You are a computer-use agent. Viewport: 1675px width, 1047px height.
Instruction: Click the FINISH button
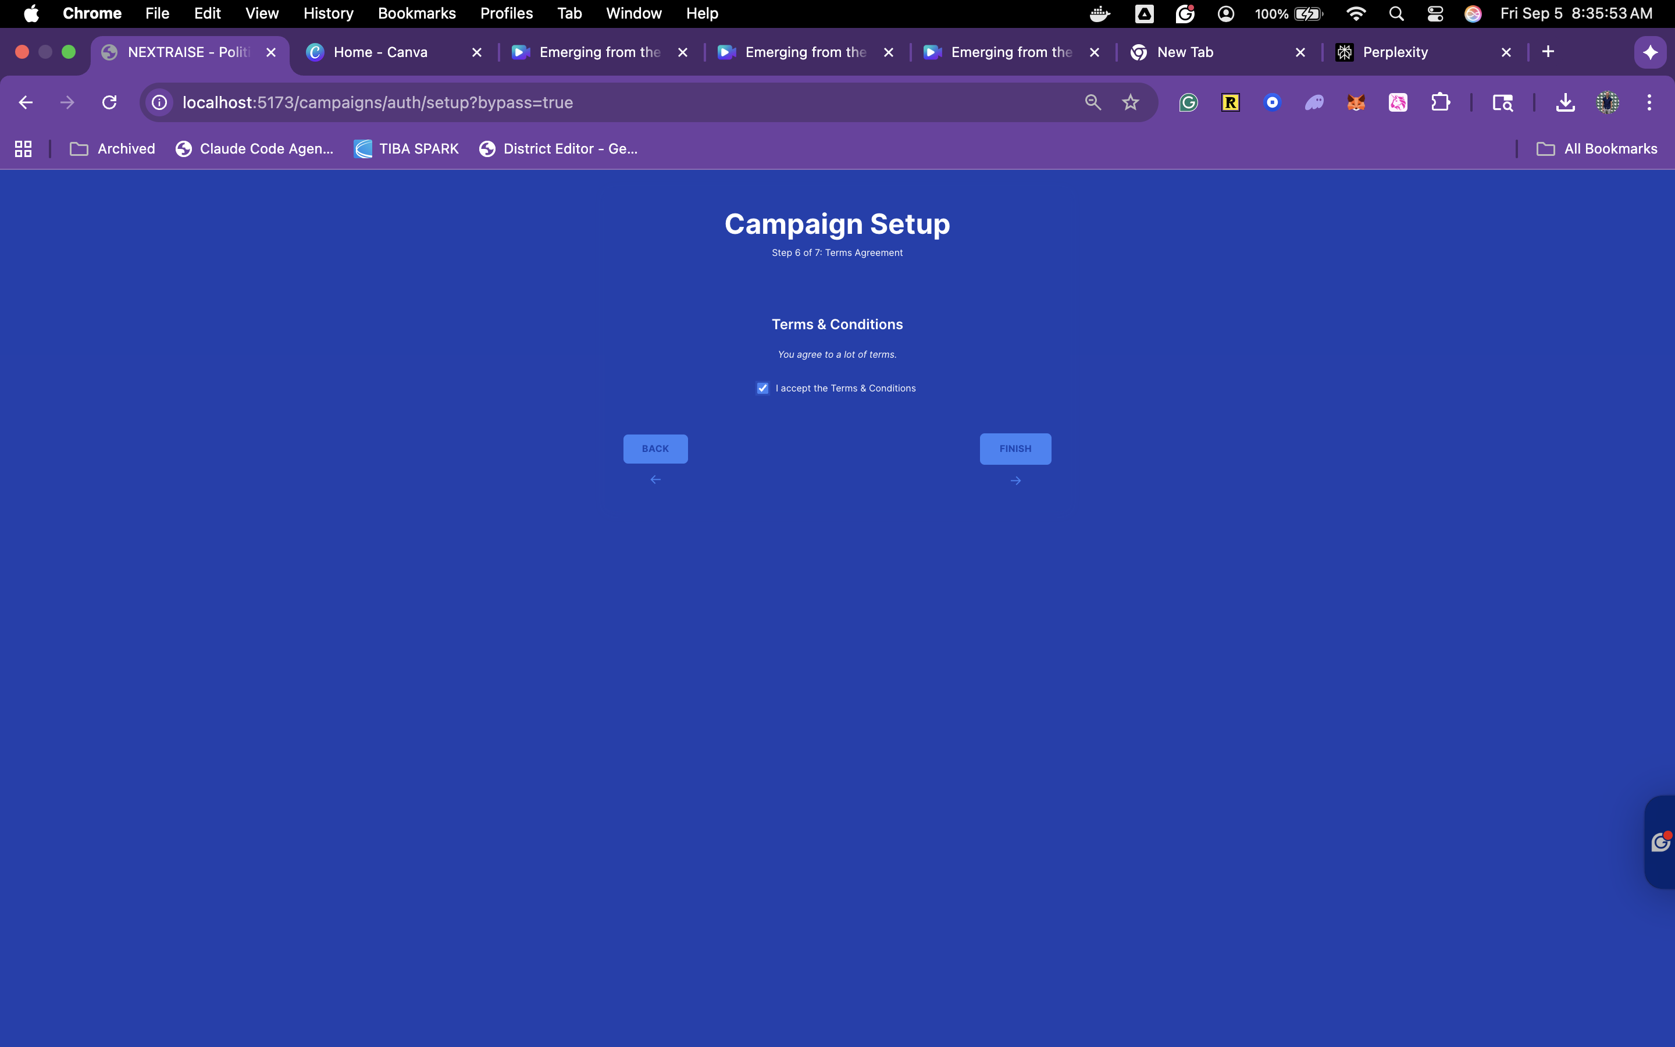tap(1015, 448)
